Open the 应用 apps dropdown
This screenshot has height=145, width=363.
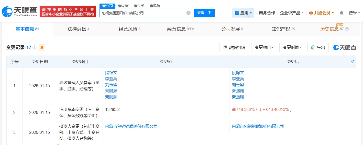[243, 13]
